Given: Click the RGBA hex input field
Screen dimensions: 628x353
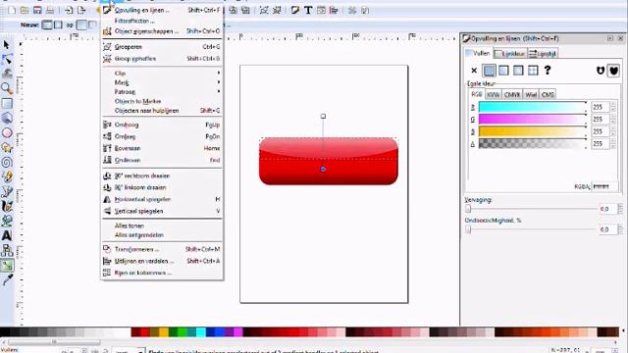Looking at the screenshot, I should click(604, 186).
